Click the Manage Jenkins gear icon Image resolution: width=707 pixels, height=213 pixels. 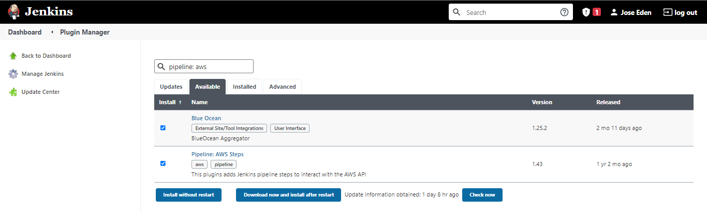pos(13,74)
